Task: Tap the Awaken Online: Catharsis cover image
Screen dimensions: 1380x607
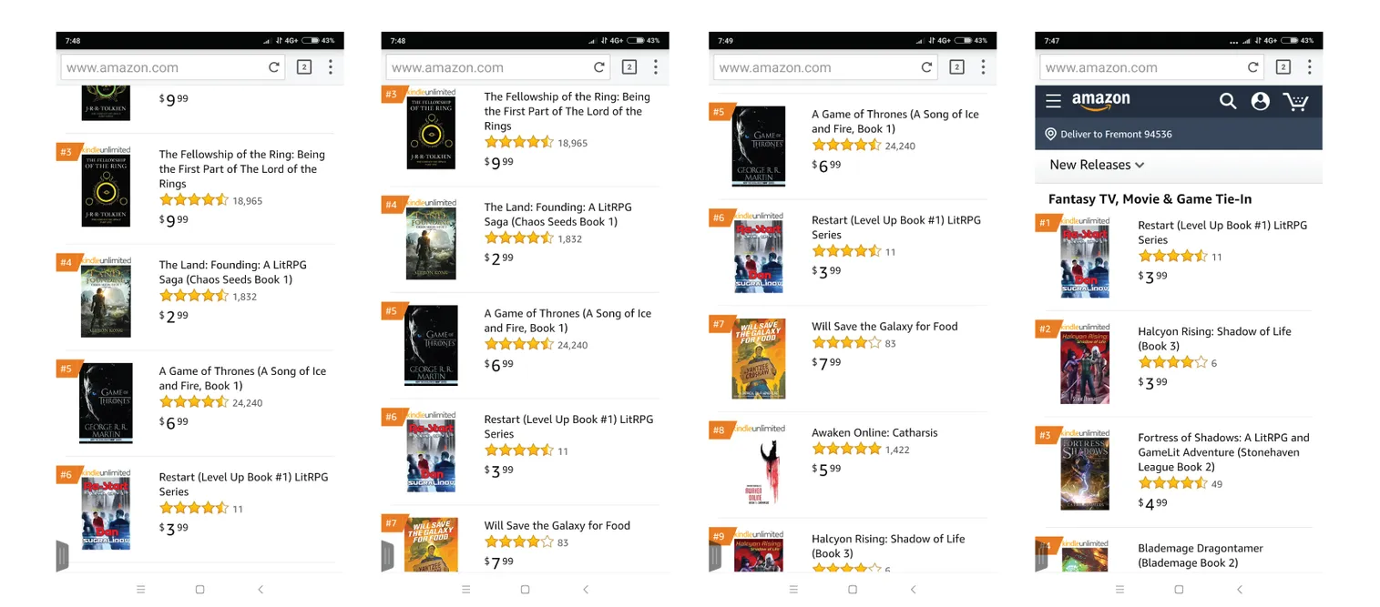Action: point(761,470)
